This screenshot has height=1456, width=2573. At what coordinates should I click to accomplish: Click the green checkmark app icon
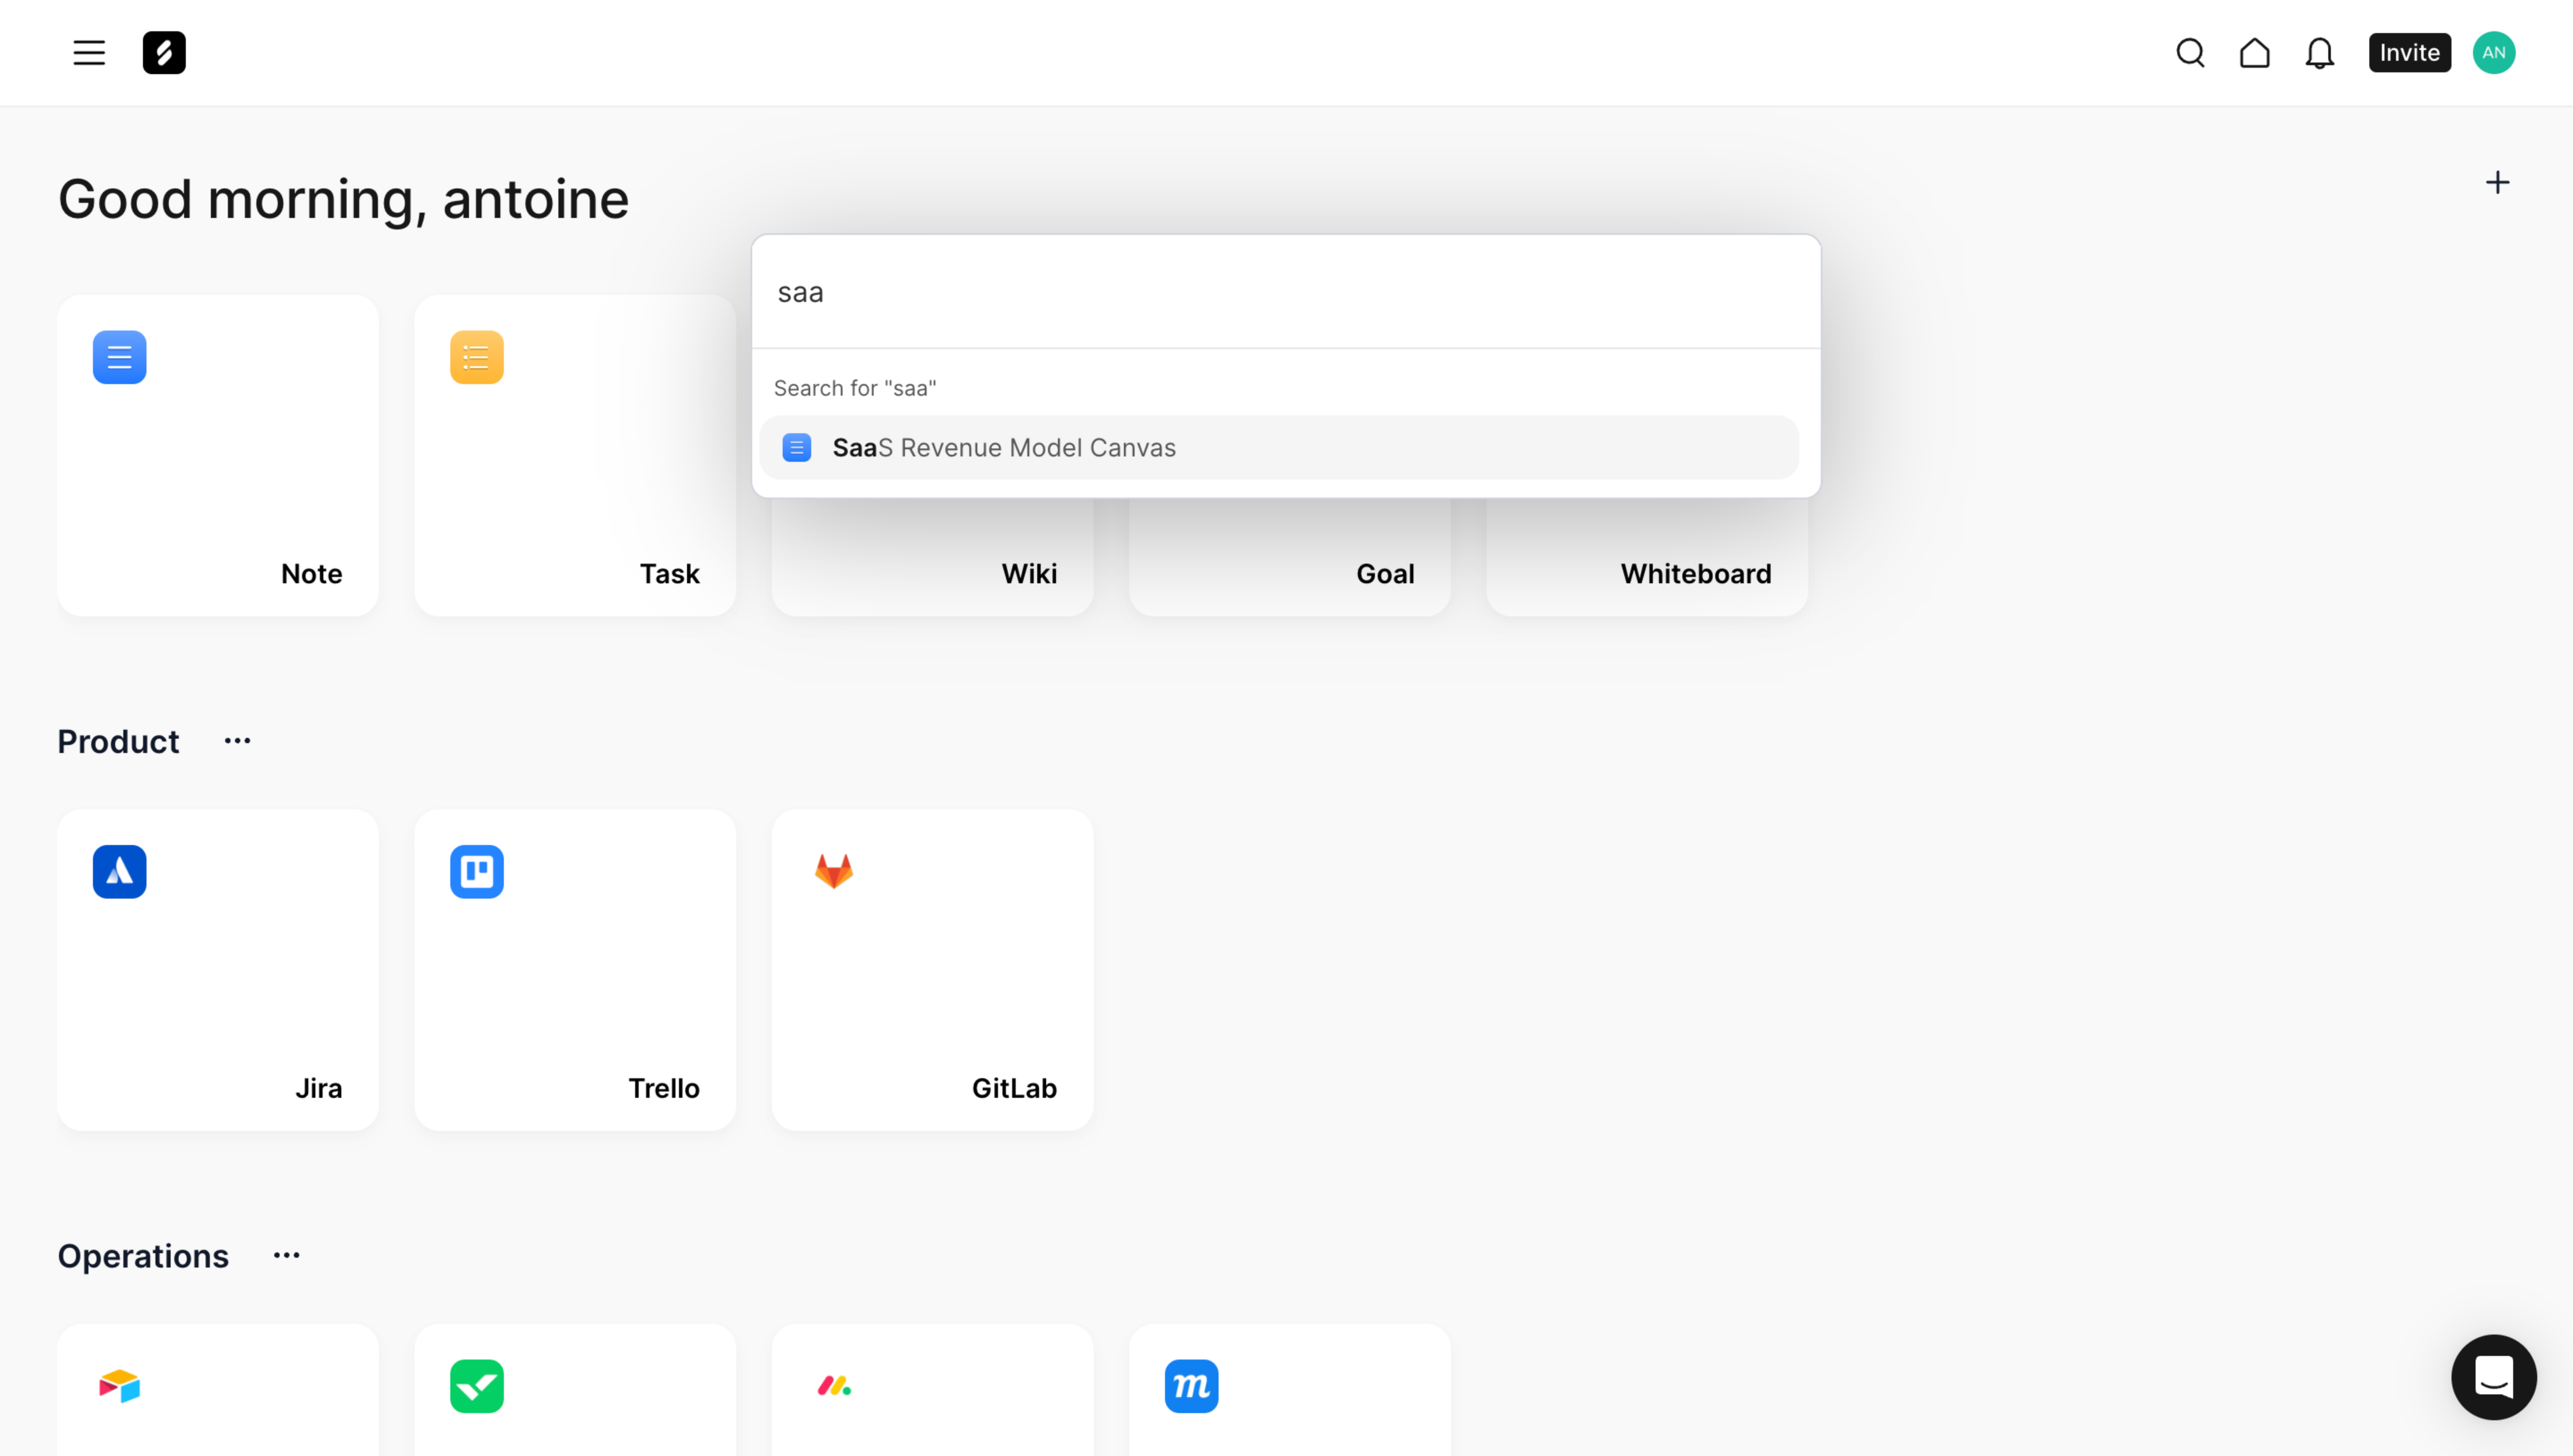pyautogui.click(x=477, y=1386)
